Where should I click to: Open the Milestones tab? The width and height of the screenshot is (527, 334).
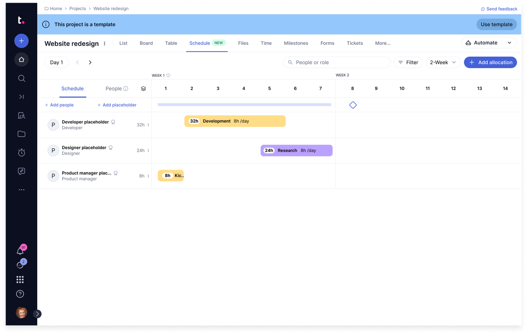click(296, 43)
